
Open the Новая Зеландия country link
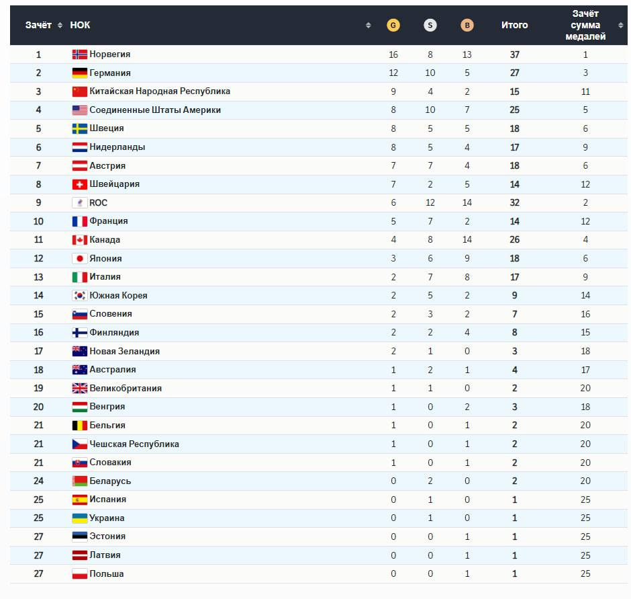point(124,352)
